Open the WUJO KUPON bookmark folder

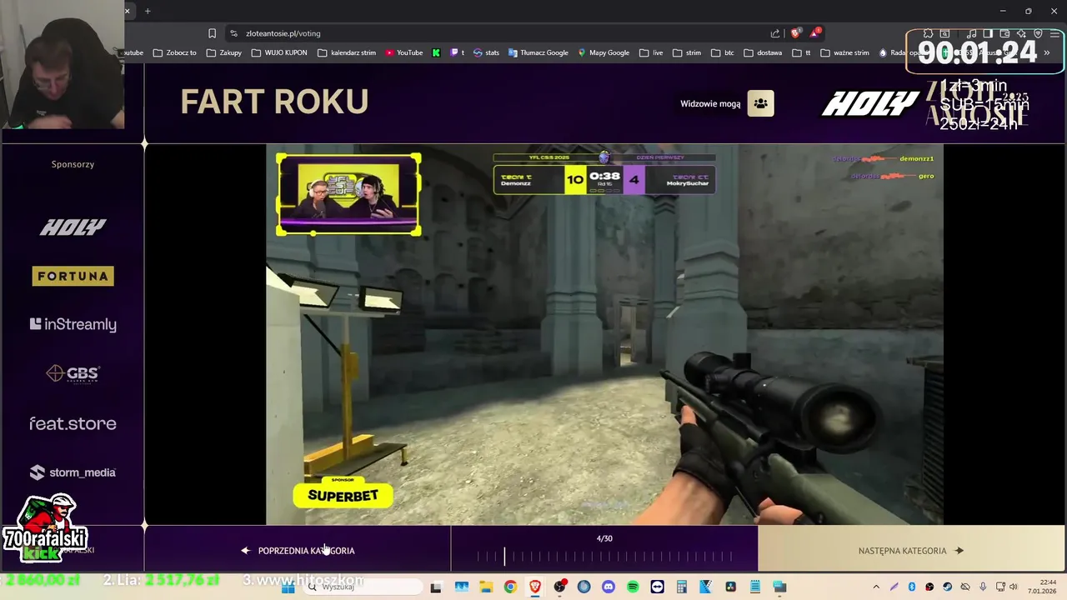(x=279, y=52)
